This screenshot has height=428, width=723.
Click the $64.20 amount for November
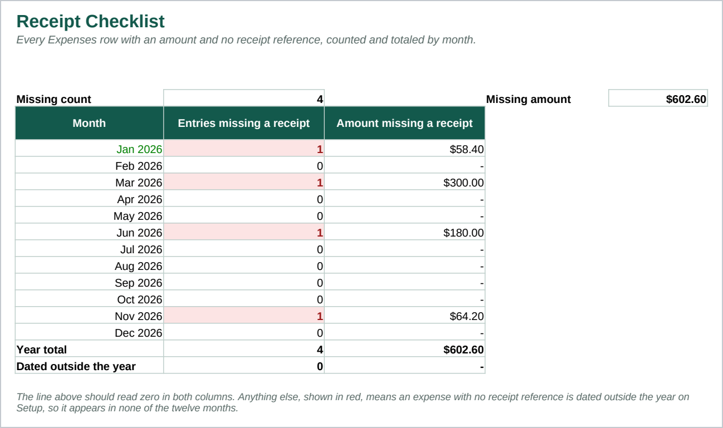[404, 316]
